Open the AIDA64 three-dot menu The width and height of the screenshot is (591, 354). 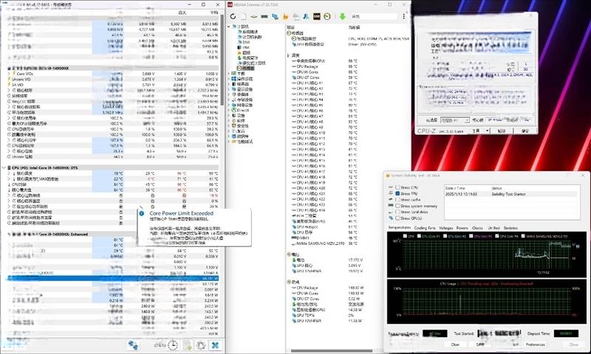pos(403,16)
